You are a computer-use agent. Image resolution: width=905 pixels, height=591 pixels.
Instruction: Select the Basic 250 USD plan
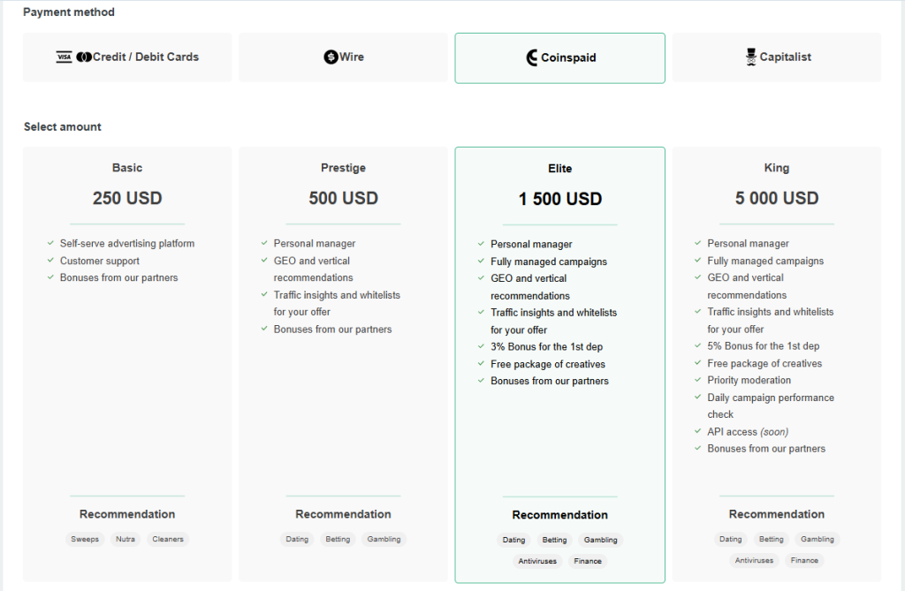tap(127, 198)
